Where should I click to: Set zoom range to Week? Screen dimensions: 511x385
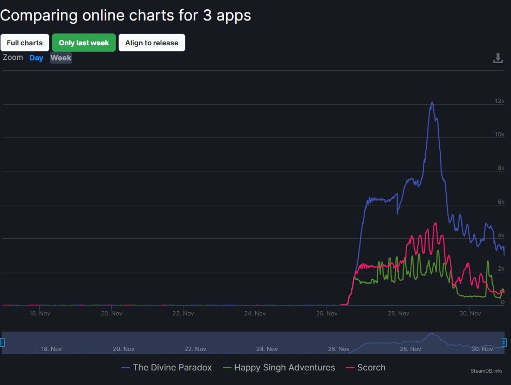pos(61,58)
